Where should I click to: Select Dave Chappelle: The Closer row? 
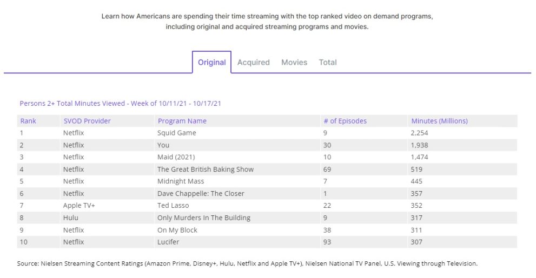201,193
